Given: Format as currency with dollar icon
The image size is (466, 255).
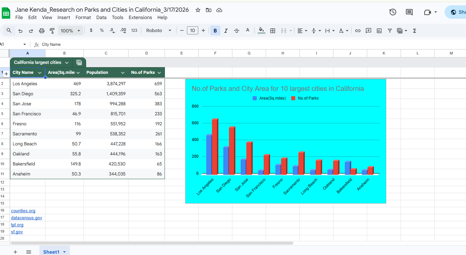Looking at the screenshot, I should [x=91, y=30].
